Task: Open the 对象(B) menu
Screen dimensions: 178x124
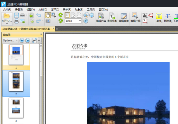Action: (79, 10)
